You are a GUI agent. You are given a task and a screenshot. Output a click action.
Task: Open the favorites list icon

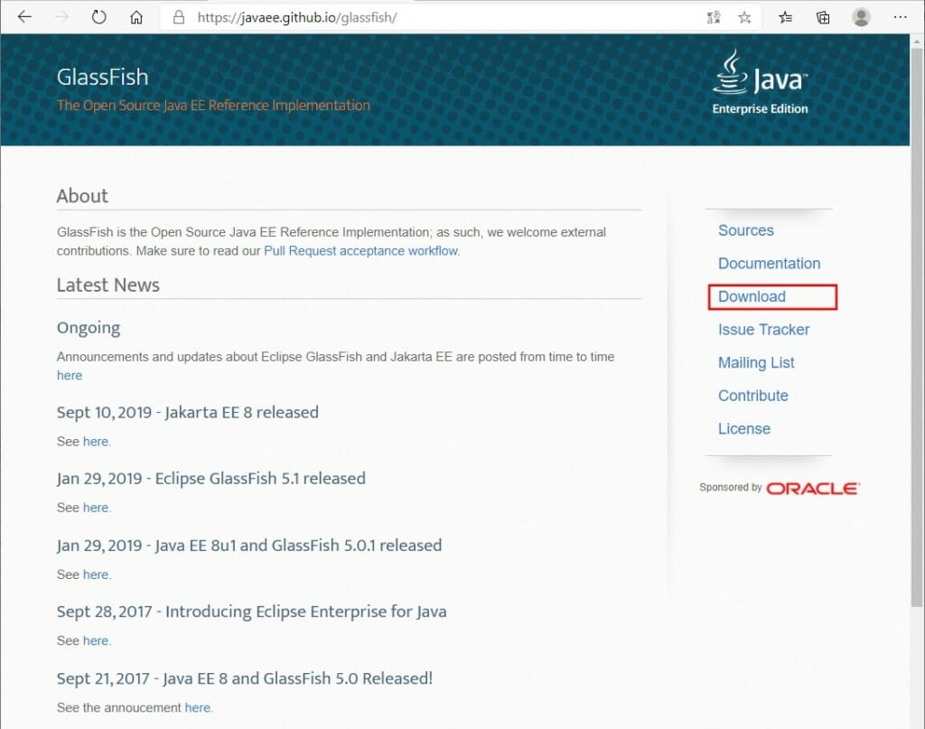(785, 16)
